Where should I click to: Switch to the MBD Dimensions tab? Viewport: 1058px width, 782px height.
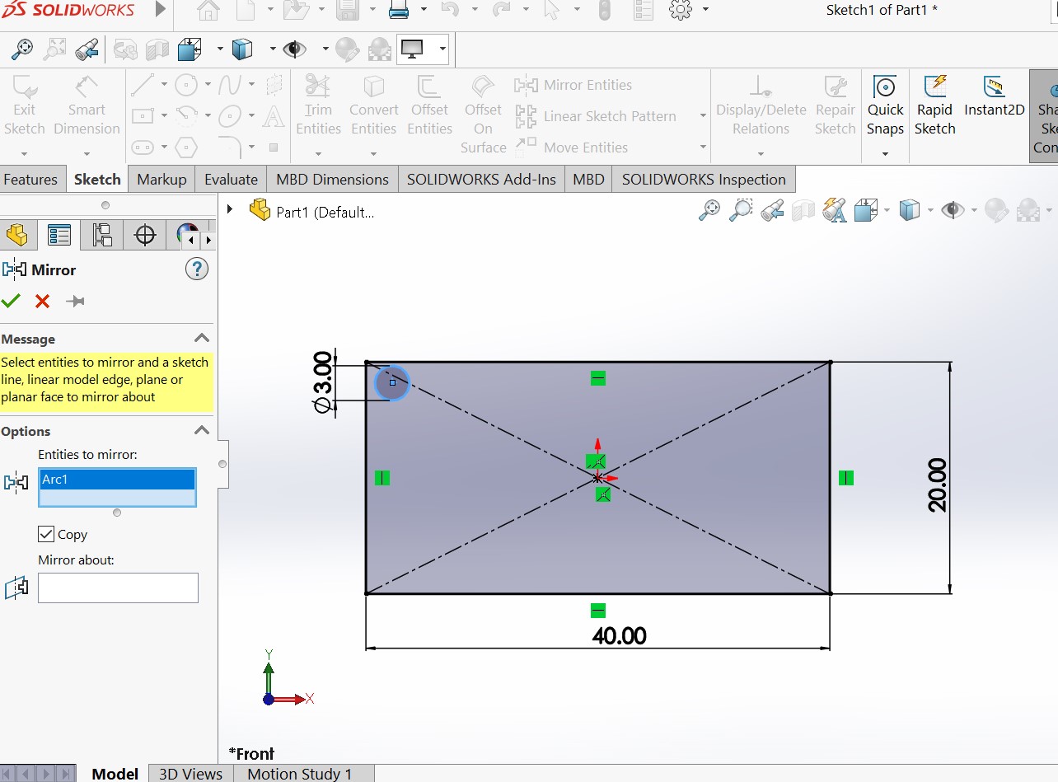point(332,179)
